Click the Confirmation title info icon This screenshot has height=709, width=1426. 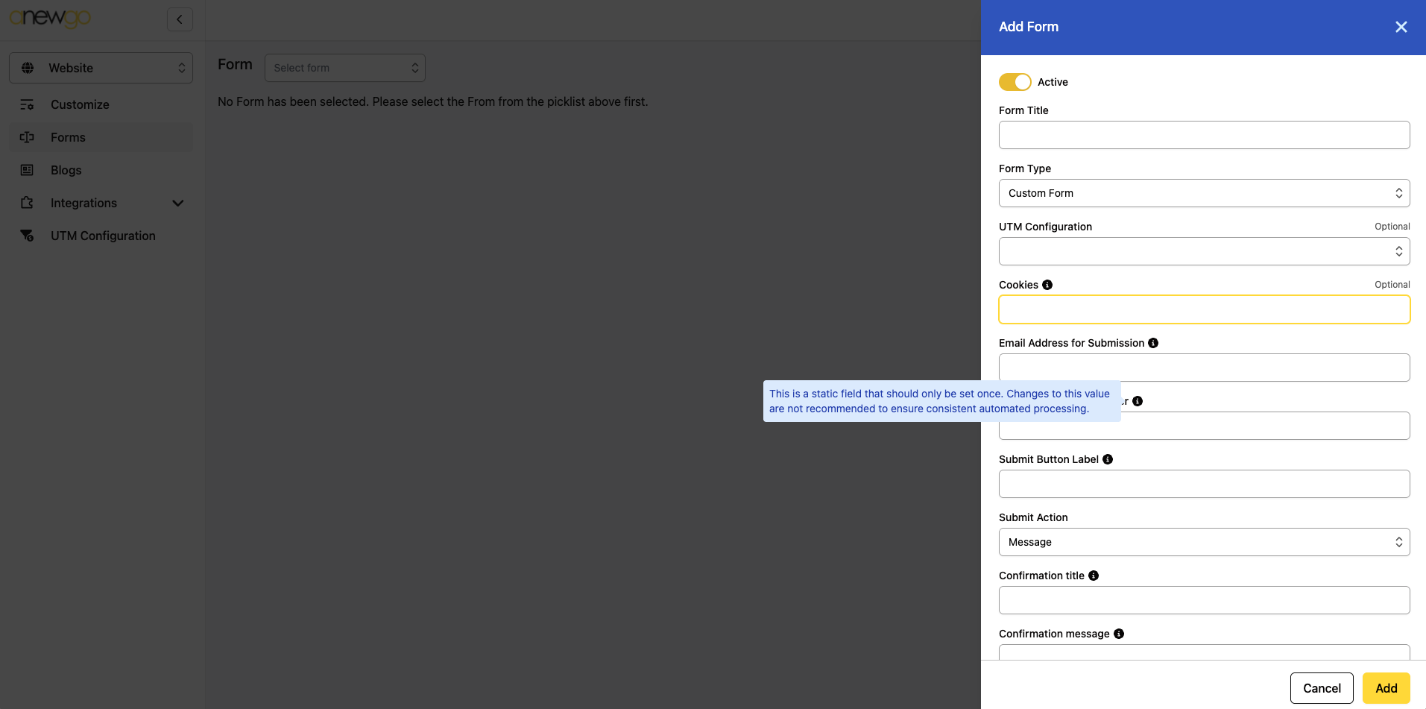(1094, 576)
